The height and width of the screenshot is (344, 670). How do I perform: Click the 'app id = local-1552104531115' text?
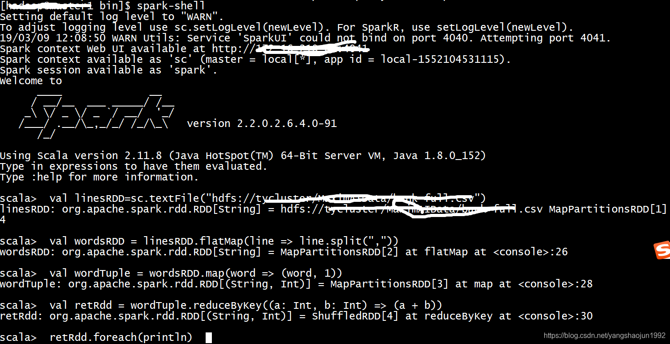(414, 59)
